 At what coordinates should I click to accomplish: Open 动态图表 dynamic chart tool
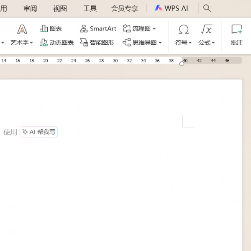44,42
